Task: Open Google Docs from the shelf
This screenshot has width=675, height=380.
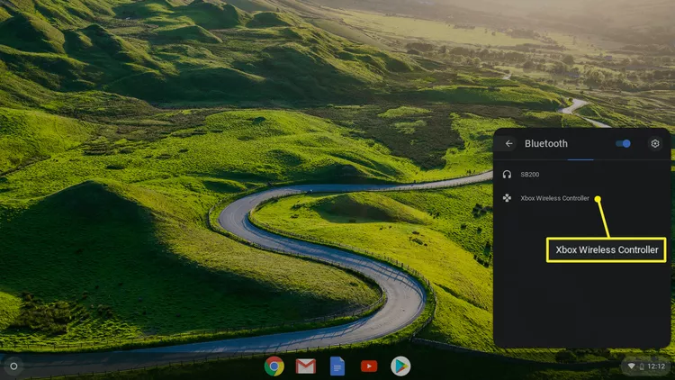Action: [x=337, y=366]
